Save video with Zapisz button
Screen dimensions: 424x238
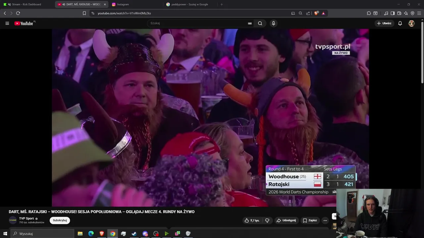(310, 220)
